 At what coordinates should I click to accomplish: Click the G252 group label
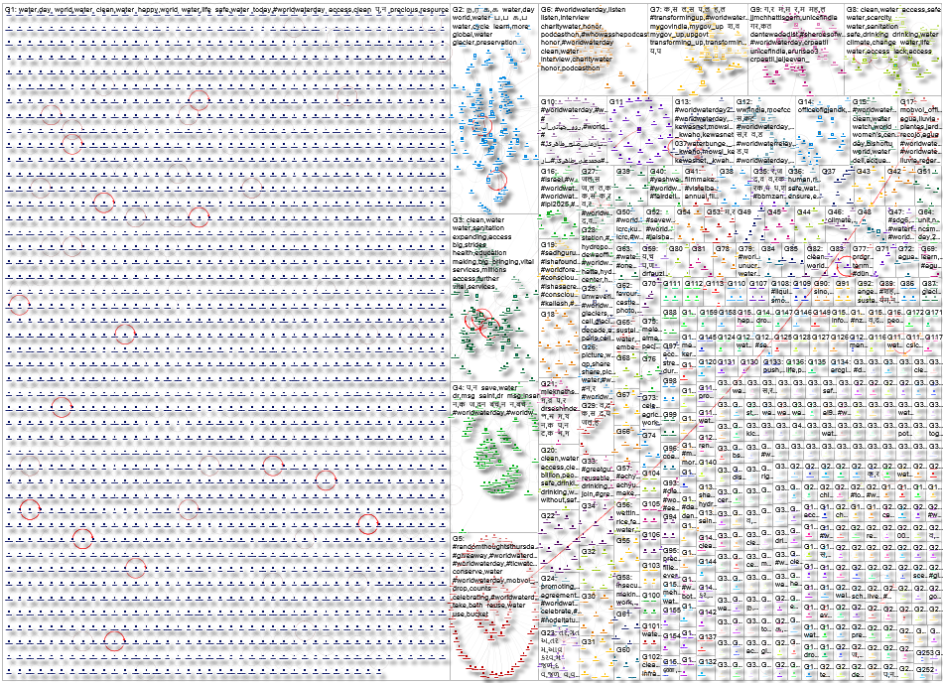click(925, 669)
